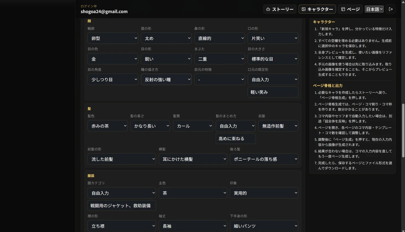Open the 日本語 language selector

tap(374, 9)
